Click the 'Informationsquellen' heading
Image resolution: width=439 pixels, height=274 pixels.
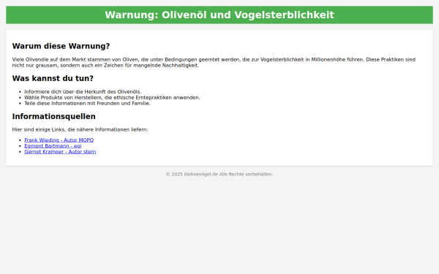pyautogui.click(x=53, y=116)
